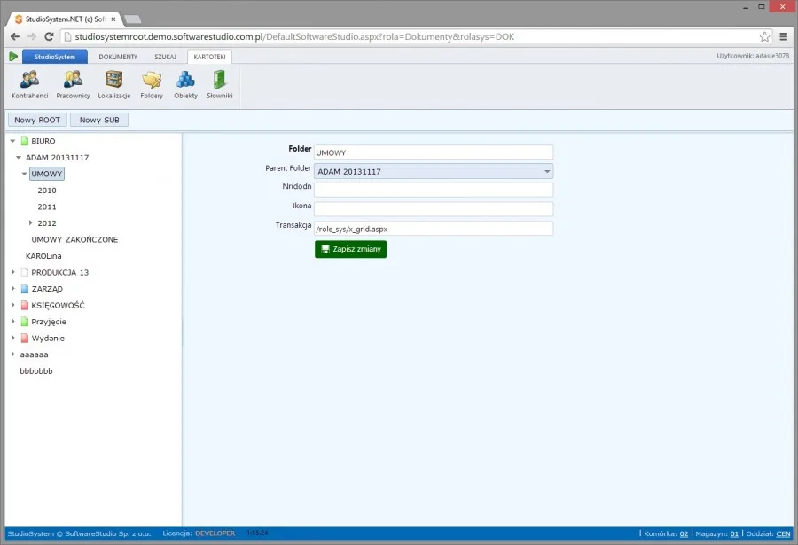Focus the Ikona input field
Screen dimensions: 798x545
tap(434, 209)
